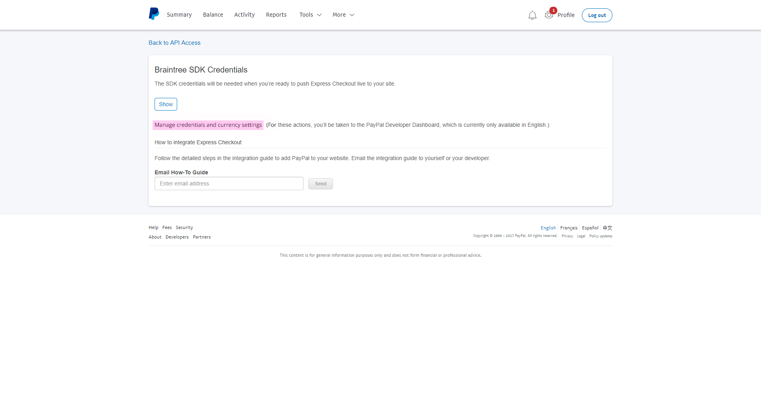Screen dimensions: 761x418
Task: Focus the Enter email address field
Action: pos(229,183)
